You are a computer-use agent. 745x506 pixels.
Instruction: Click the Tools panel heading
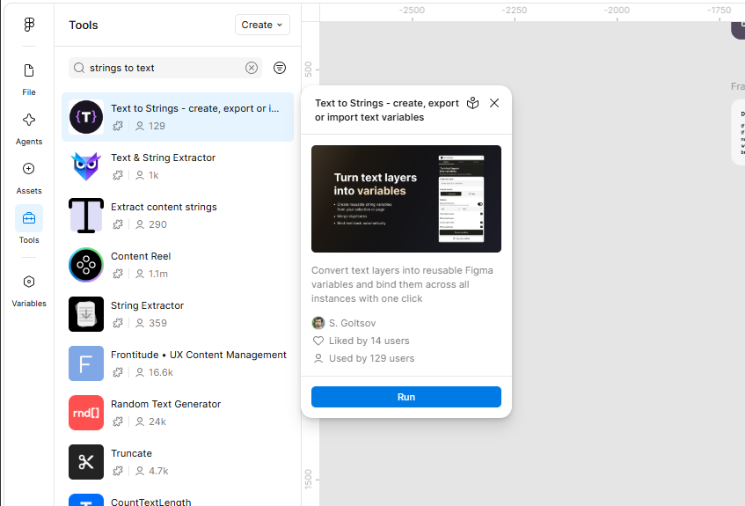point(84,26)
